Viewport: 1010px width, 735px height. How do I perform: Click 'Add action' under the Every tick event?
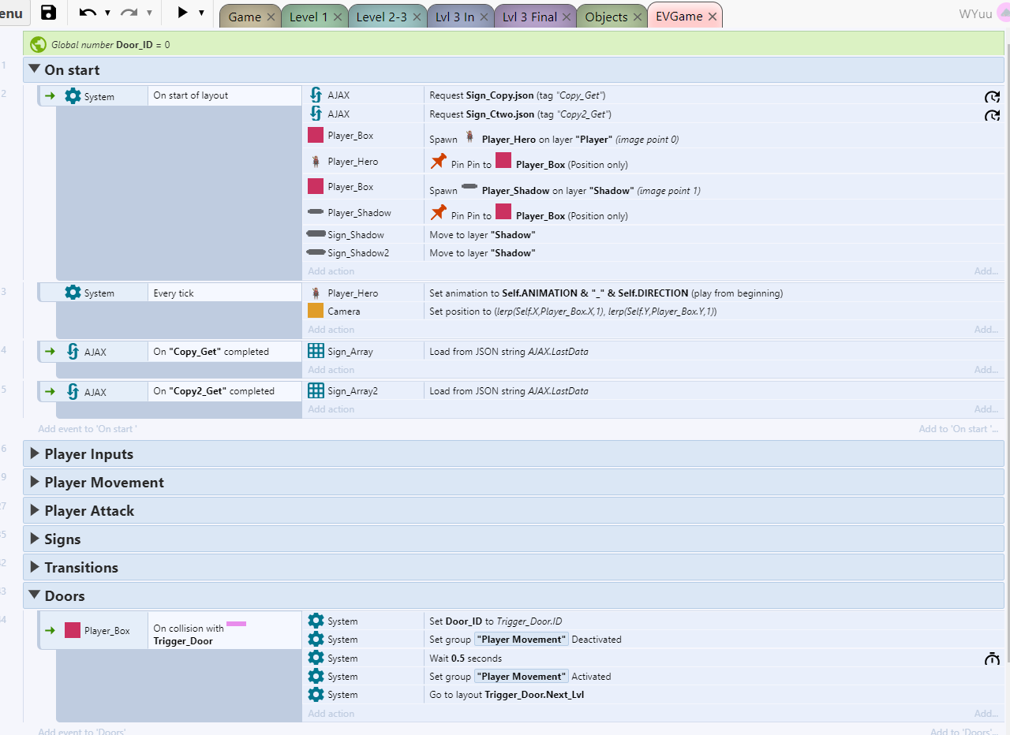point(331,330)
